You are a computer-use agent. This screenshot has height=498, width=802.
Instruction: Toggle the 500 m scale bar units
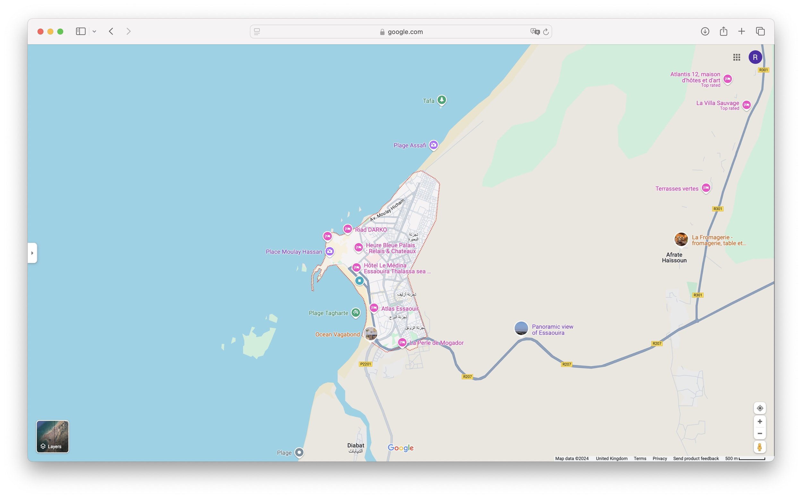point(745,459)
